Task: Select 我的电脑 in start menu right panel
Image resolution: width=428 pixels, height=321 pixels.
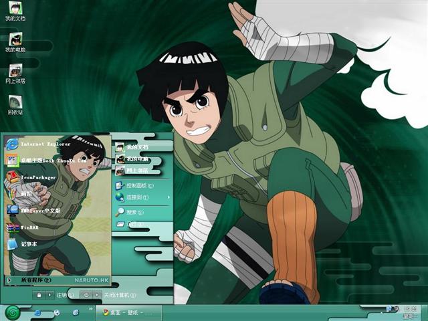Action: [132, 159]
